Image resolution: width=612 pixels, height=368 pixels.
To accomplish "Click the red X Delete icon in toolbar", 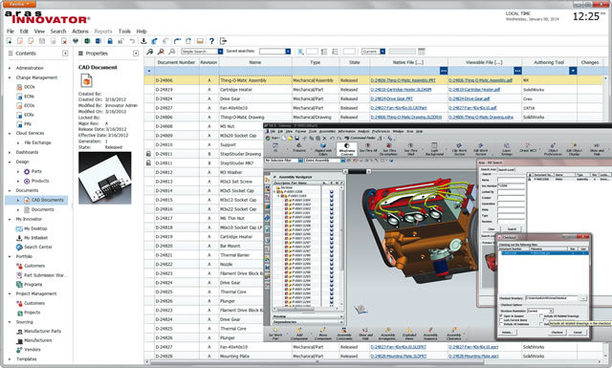I will [64, 41].
